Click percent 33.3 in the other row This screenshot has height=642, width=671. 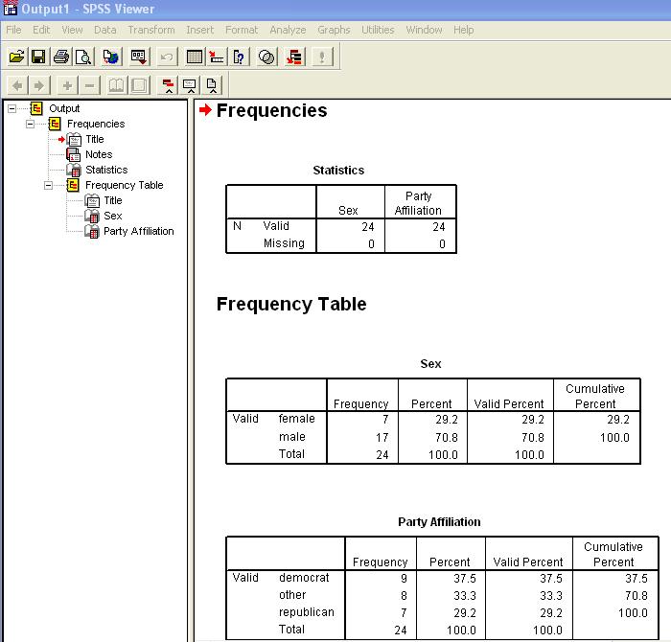click(x=465, y=596)
